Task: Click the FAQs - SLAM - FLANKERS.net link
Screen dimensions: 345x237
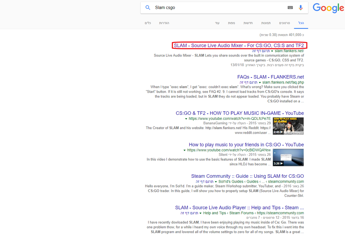Action: pyautogui.click(x=270, y=77)
